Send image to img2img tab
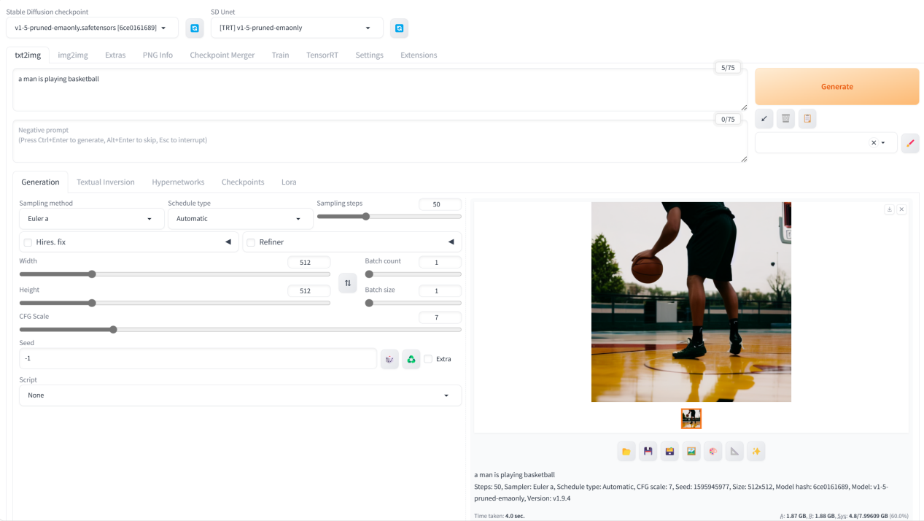This screenshot has height=521, width=924. (691, 452)
